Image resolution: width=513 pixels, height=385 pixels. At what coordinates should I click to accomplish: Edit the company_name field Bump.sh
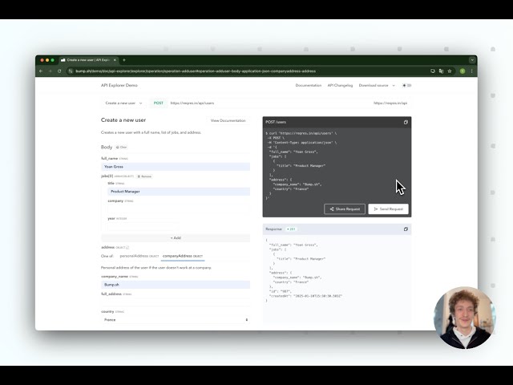(176, 285)
